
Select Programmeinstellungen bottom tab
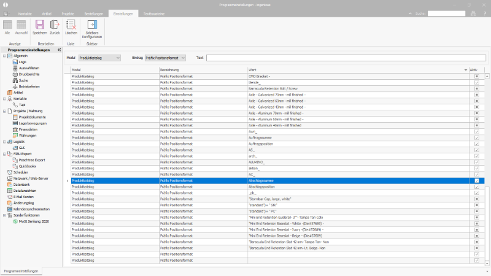[x=21, y=271]
